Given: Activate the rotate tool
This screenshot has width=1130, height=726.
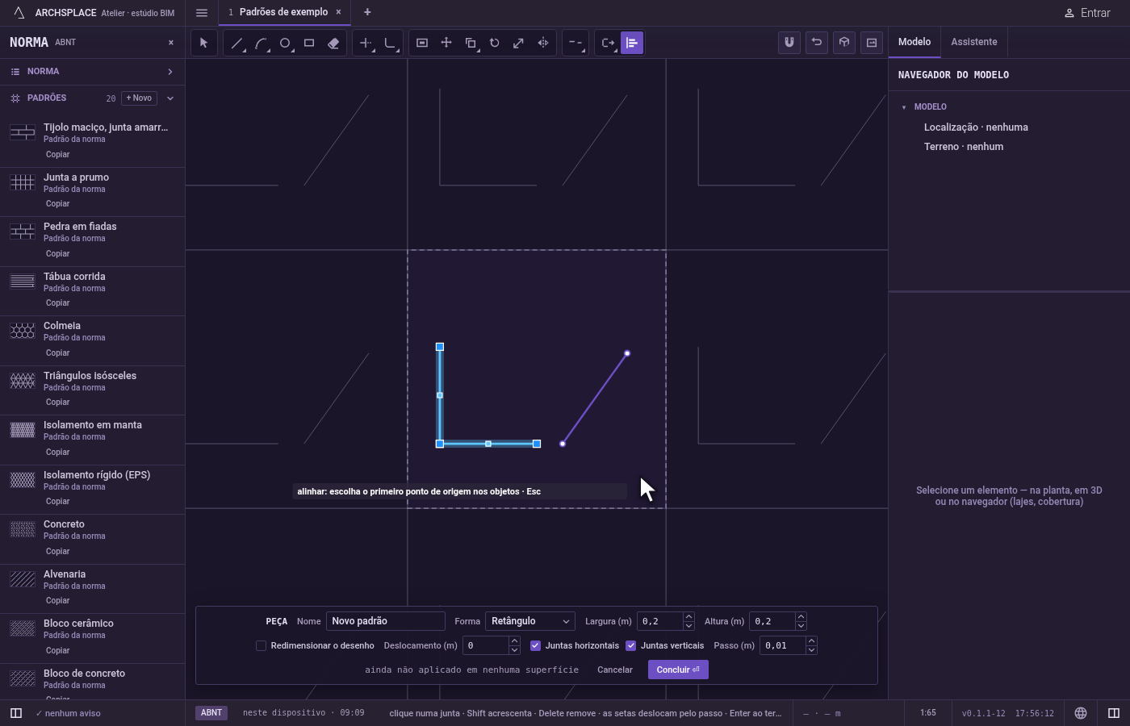Looking at the screenshot, I should [495, 43].
